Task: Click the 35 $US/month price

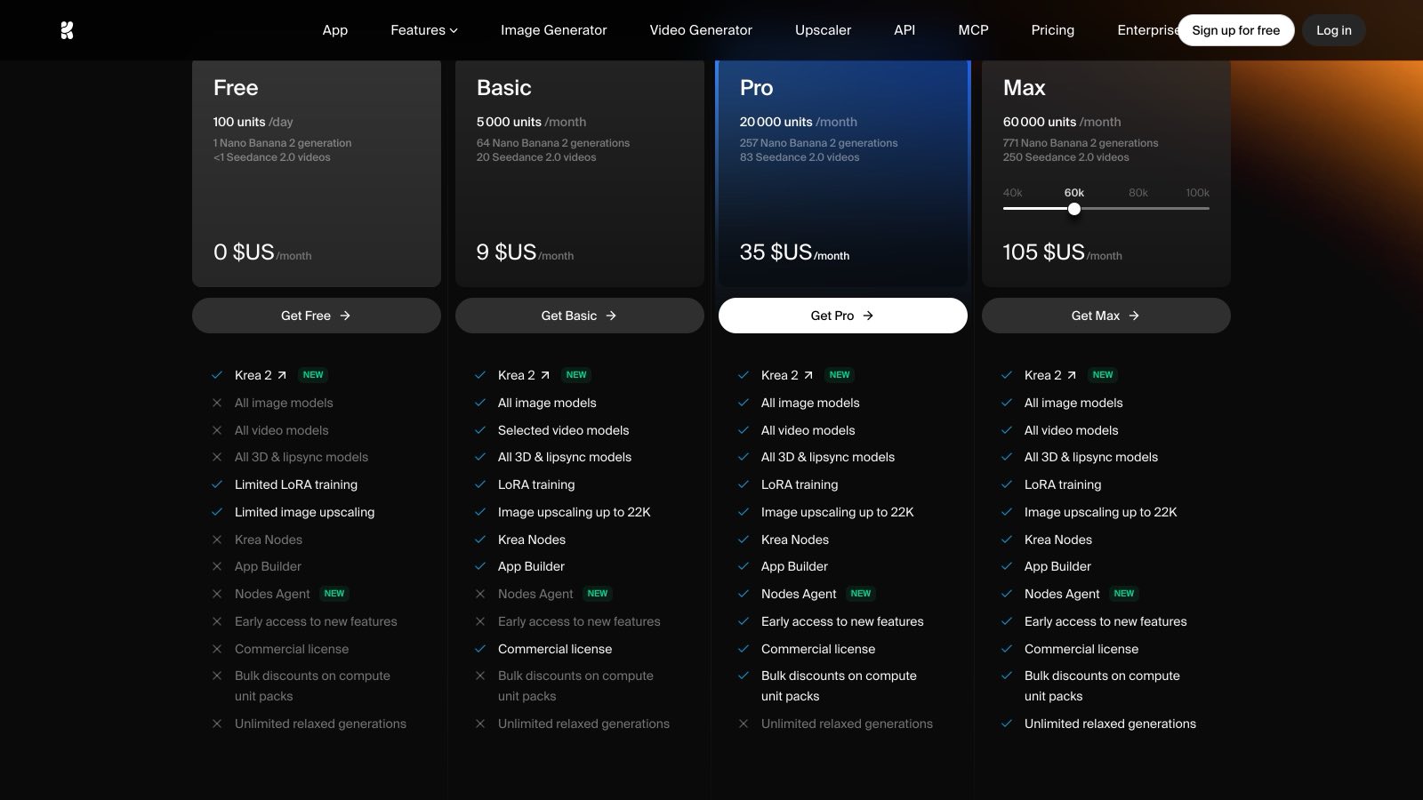Action: click(x=794, y=252)
